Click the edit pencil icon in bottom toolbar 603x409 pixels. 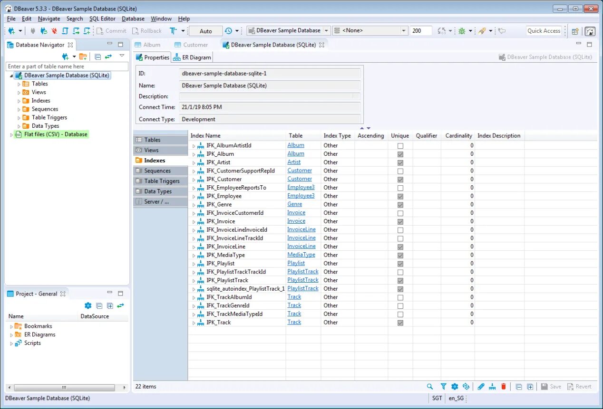pos(481,387)
